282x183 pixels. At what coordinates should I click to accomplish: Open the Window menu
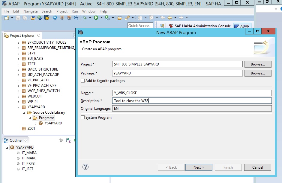click(89, 11)
